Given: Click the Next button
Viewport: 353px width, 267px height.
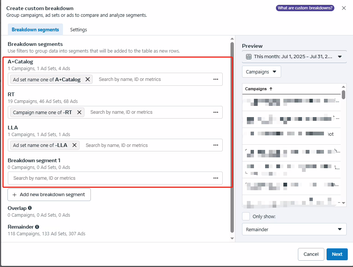Looking at the screenshot, I should pyautogui.click(x=337, y=254).
